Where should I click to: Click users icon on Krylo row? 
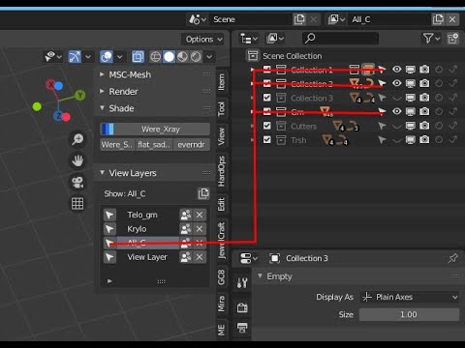pyautogui.click(x=186, y=229)
